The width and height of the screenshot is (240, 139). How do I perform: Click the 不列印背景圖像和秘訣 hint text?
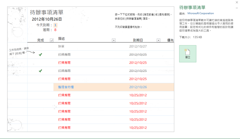[128, 27]
